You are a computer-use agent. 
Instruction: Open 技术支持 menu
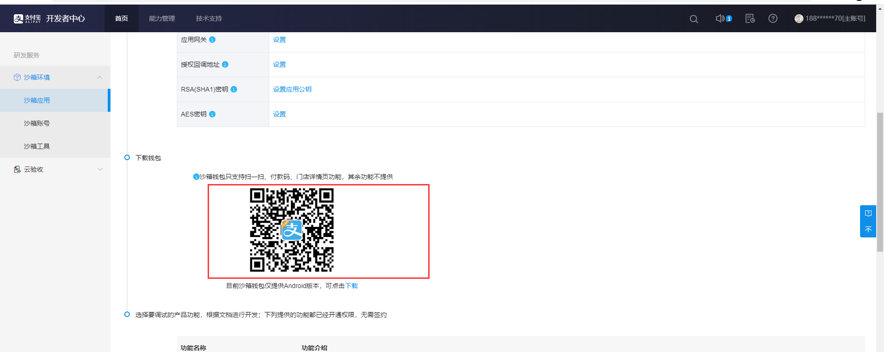(209, 18)
